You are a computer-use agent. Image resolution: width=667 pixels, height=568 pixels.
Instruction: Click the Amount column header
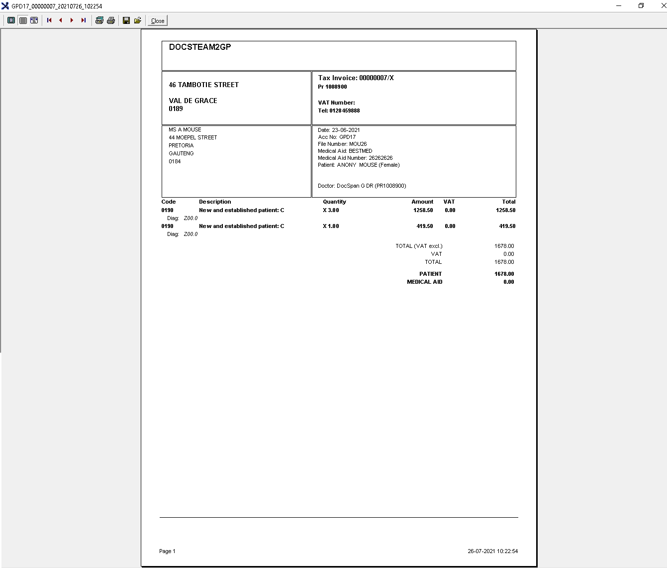coord(422,202)
